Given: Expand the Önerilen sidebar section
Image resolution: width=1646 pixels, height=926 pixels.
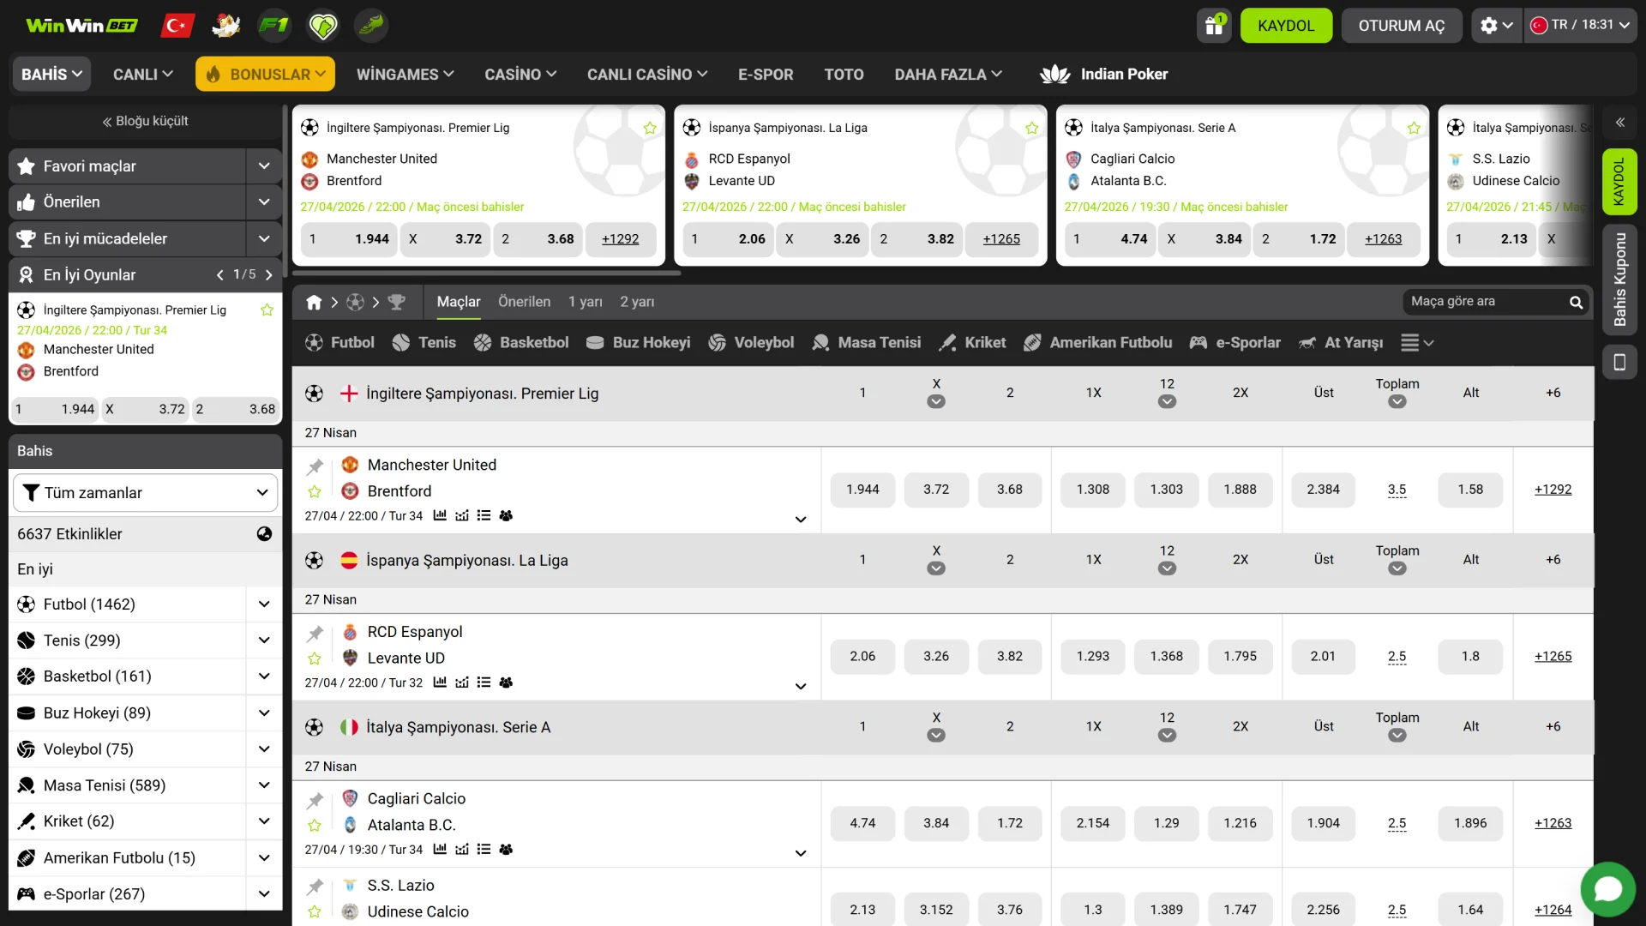Looking at the screenshot, I should pyautogui.click(x=264, y=202).
